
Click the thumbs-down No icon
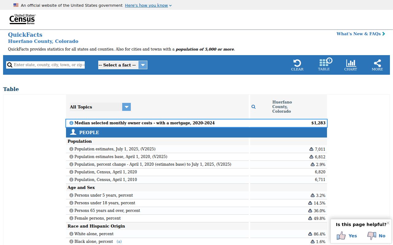[372, 236]
